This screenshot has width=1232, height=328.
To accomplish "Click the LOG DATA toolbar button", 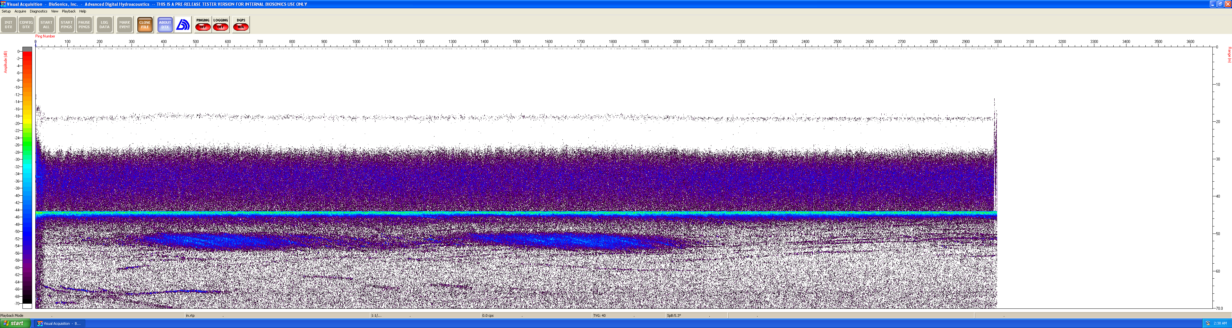I will tap(104, 25).
